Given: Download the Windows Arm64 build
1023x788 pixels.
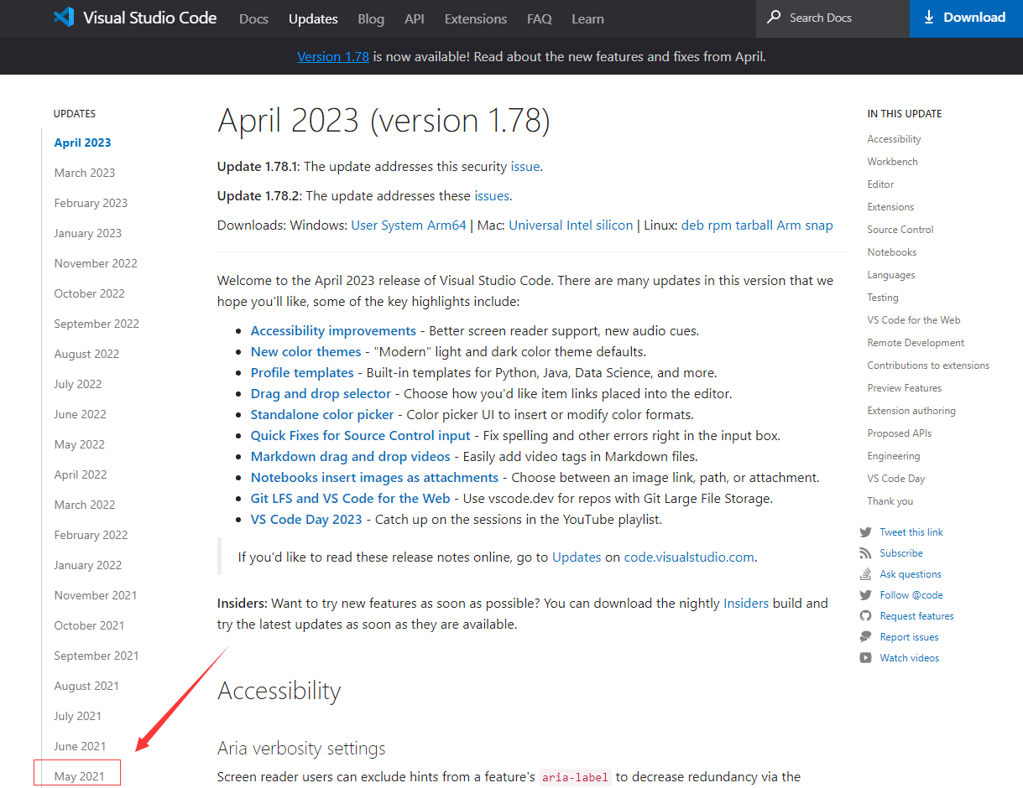Looking at the screenshot, I should tap(447, 225).
